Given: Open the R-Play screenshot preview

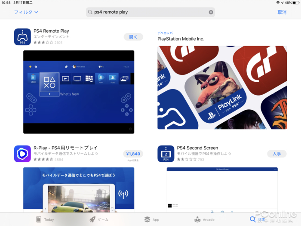Looking at the screenshot, I should coord(79,190).
